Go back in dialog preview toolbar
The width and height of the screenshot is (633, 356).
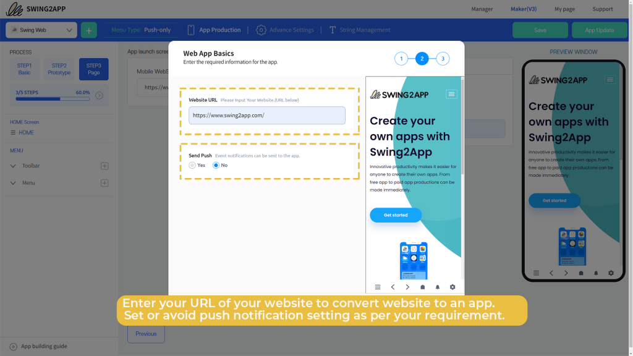pyautogui.click(x=393, y=287)
